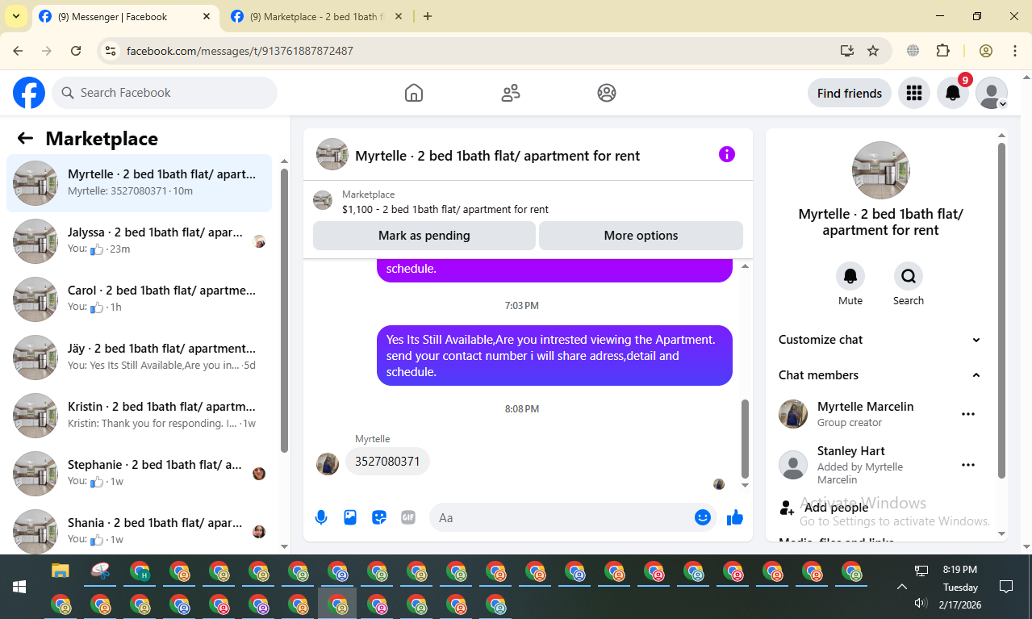Click the address bar URL
This screenshot has width=1032, height=619.
240,51
